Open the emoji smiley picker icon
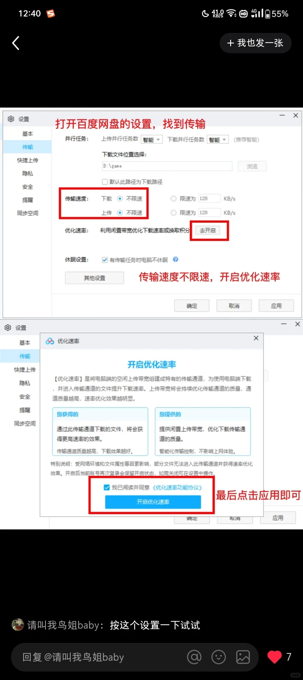 pyautogui.click(x=218, y=657)
